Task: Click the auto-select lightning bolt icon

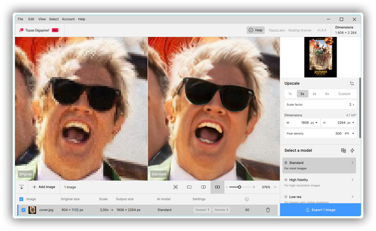Action: (x=352, y=150)
